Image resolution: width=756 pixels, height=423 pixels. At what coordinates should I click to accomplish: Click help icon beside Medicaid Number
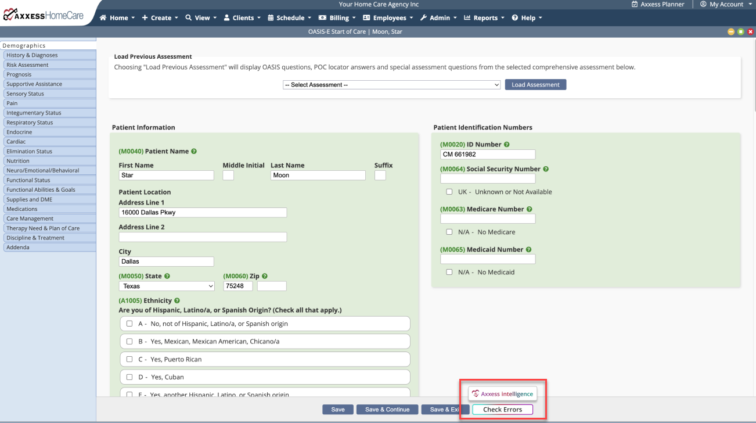coord(529,250)
